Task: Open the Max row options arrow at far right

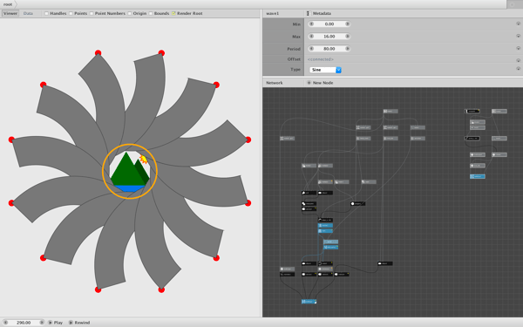Action: coord(519,36)
